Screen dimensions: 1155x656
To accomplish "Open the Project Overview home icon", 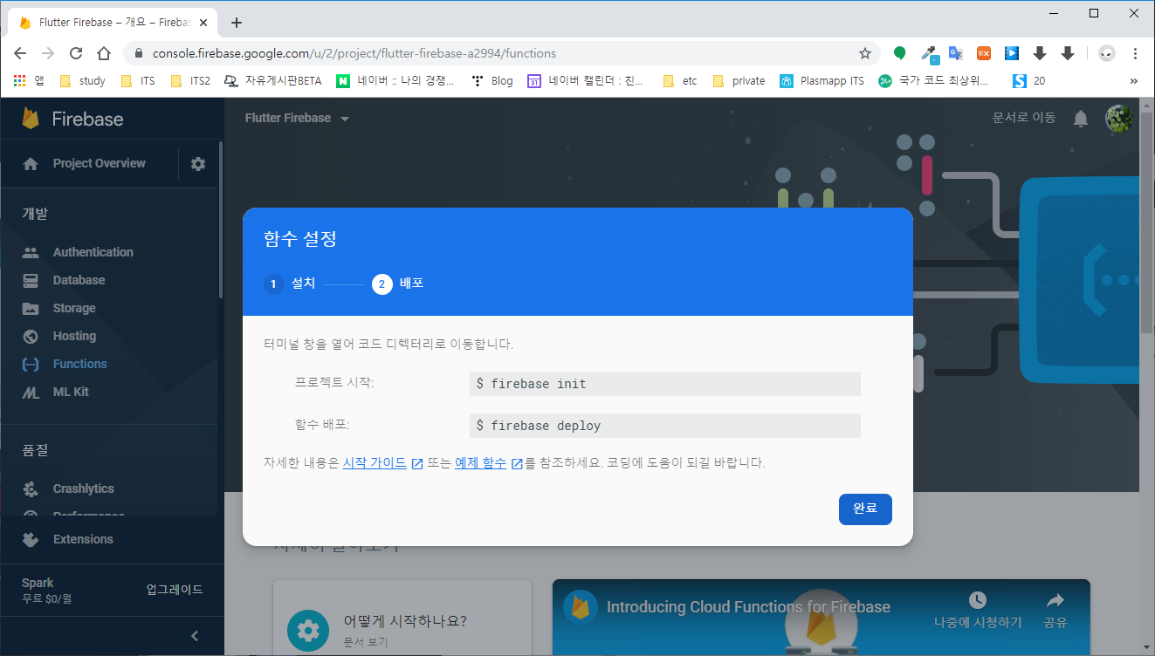I will pyautogui.click(x=31, y=163).
